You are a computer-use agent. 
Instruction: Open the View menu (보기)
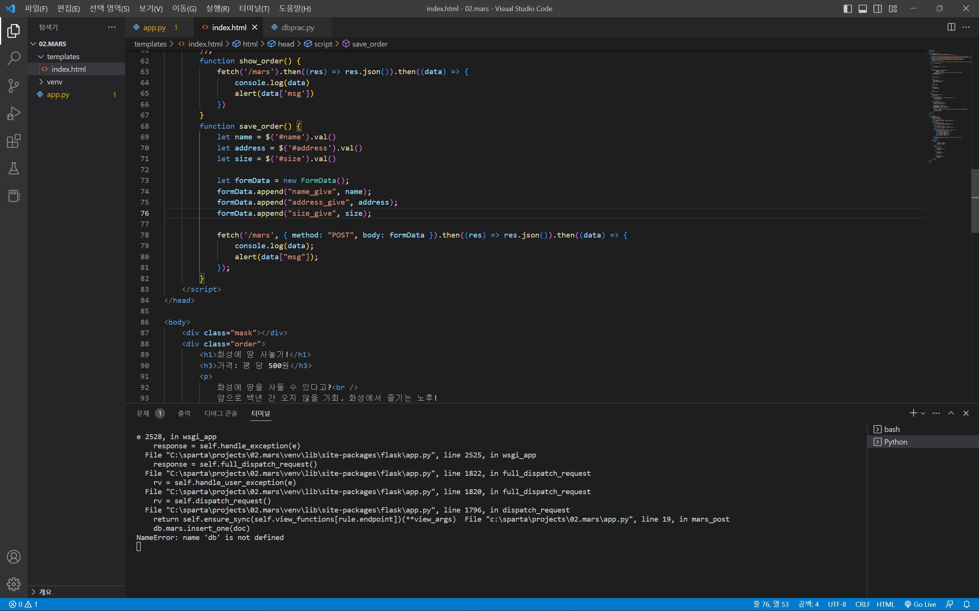coord(151,8)
